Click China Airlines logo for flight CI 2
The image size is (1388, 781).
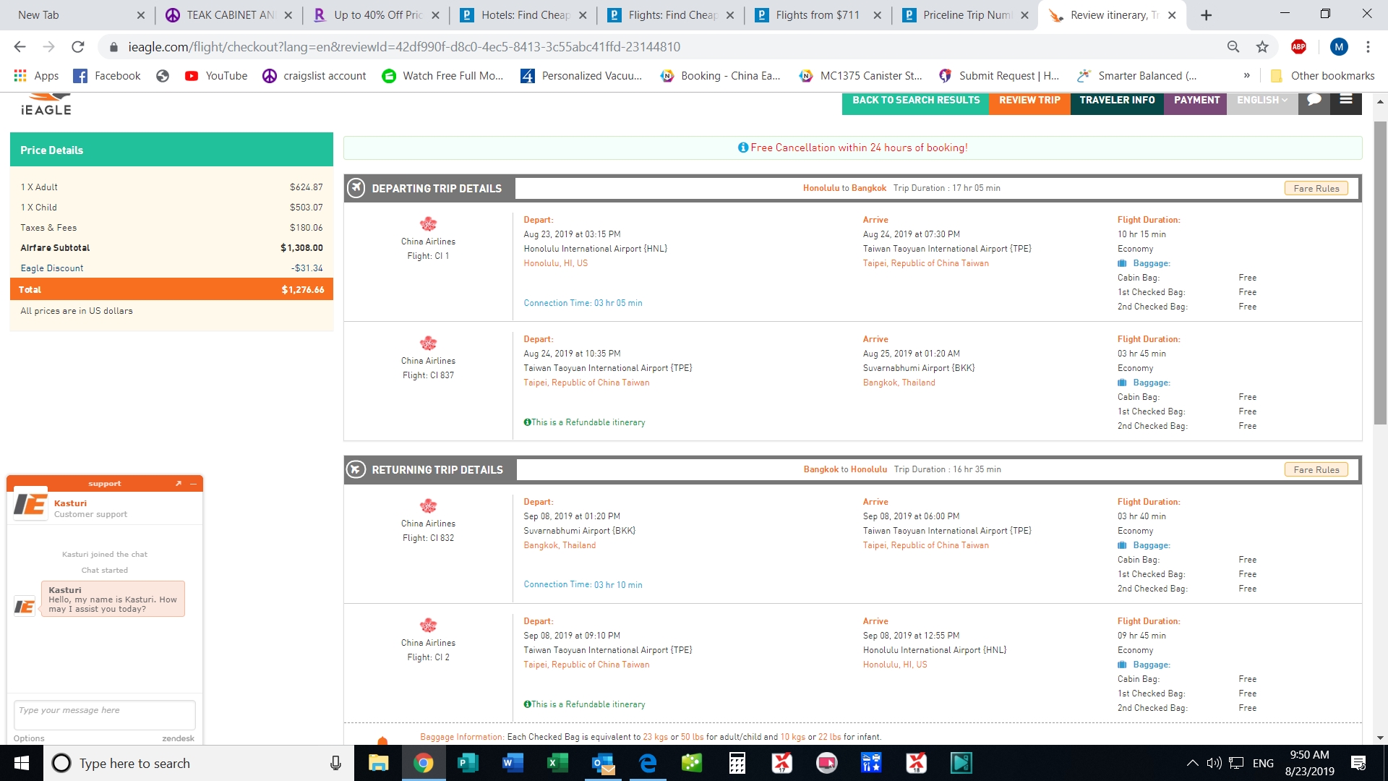click(428, 625)
